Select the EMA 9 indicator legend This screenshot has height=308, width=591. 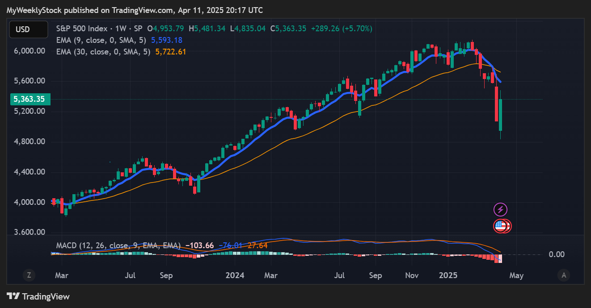tap(101, 40)
